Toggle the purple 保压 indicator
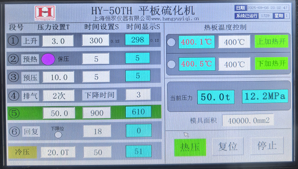The image size is (298, 169). click(x=48, y=59)
